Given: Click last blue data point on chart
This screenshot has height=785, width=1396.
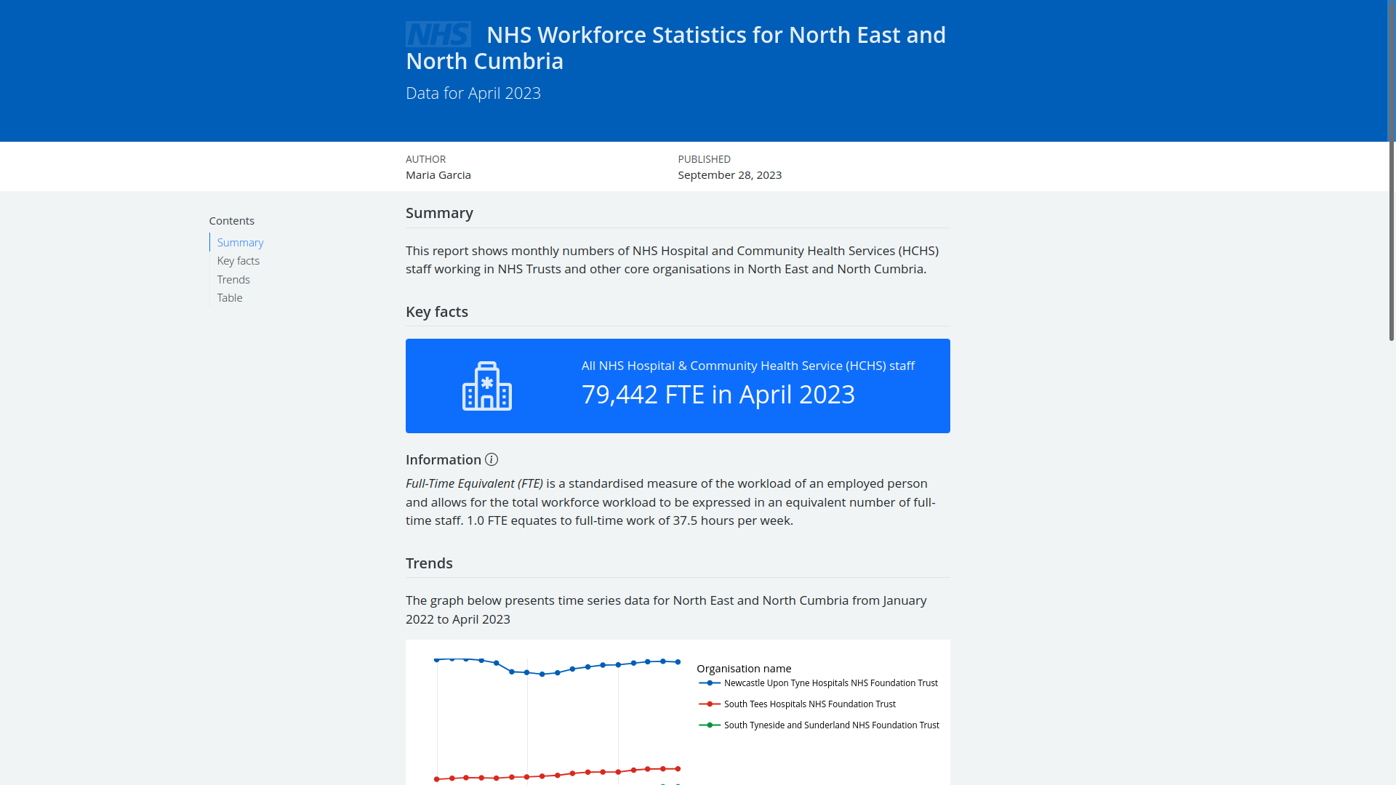Looking at the screenshot, I should point(678,662).
